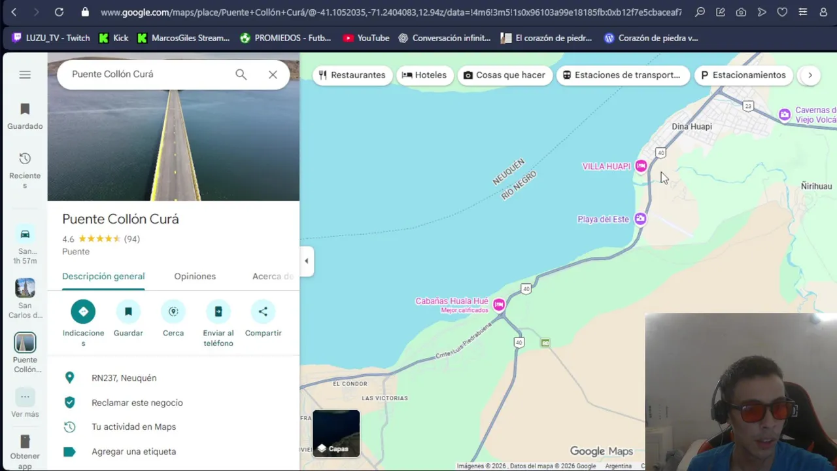837x471 pixels.
Task: Switch to the Opiniones tab
Action: (195, 276)
